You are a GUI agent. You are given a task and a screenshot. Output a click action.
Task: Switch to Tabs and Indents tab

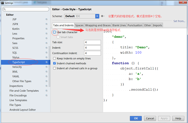click(x=63, y=25)
